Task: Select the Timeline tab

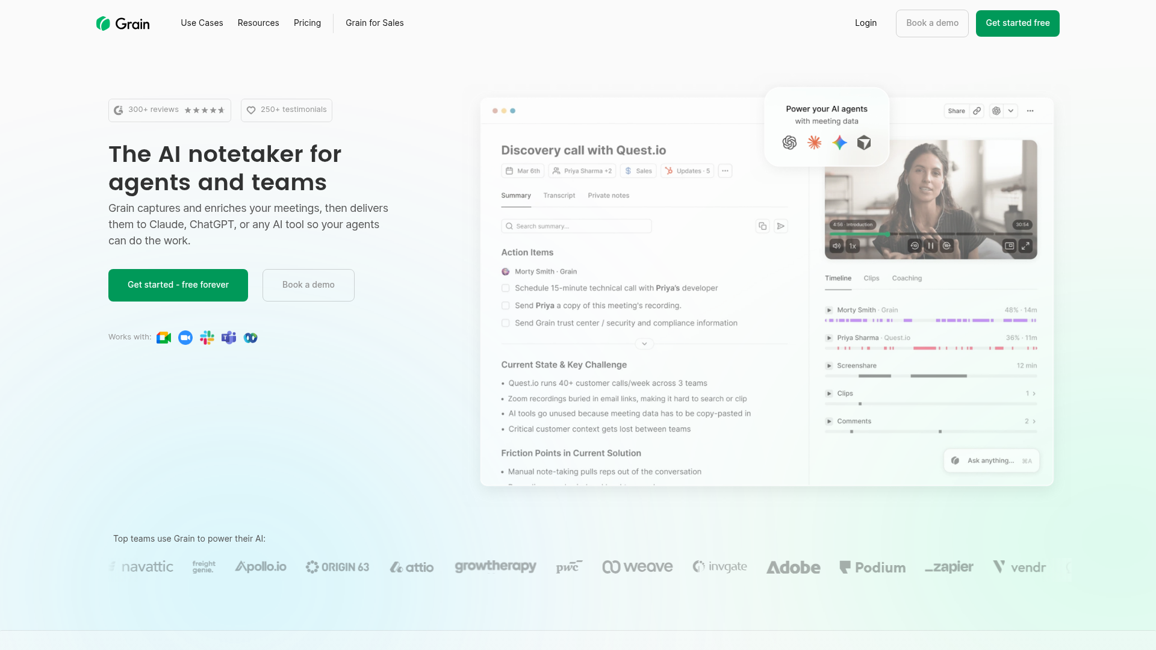Action: click(x=838, y=278)
